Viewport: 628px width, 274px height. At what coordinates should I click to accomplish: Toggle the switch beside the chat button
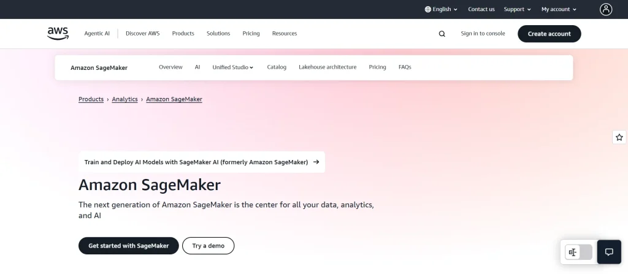pyautogui.click(x=579, y=252)
